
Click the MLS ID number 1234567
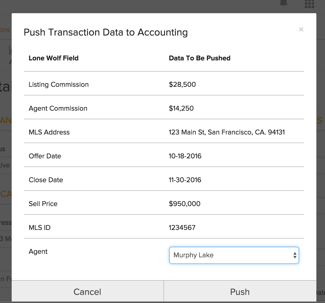click(x=182, y=228)
